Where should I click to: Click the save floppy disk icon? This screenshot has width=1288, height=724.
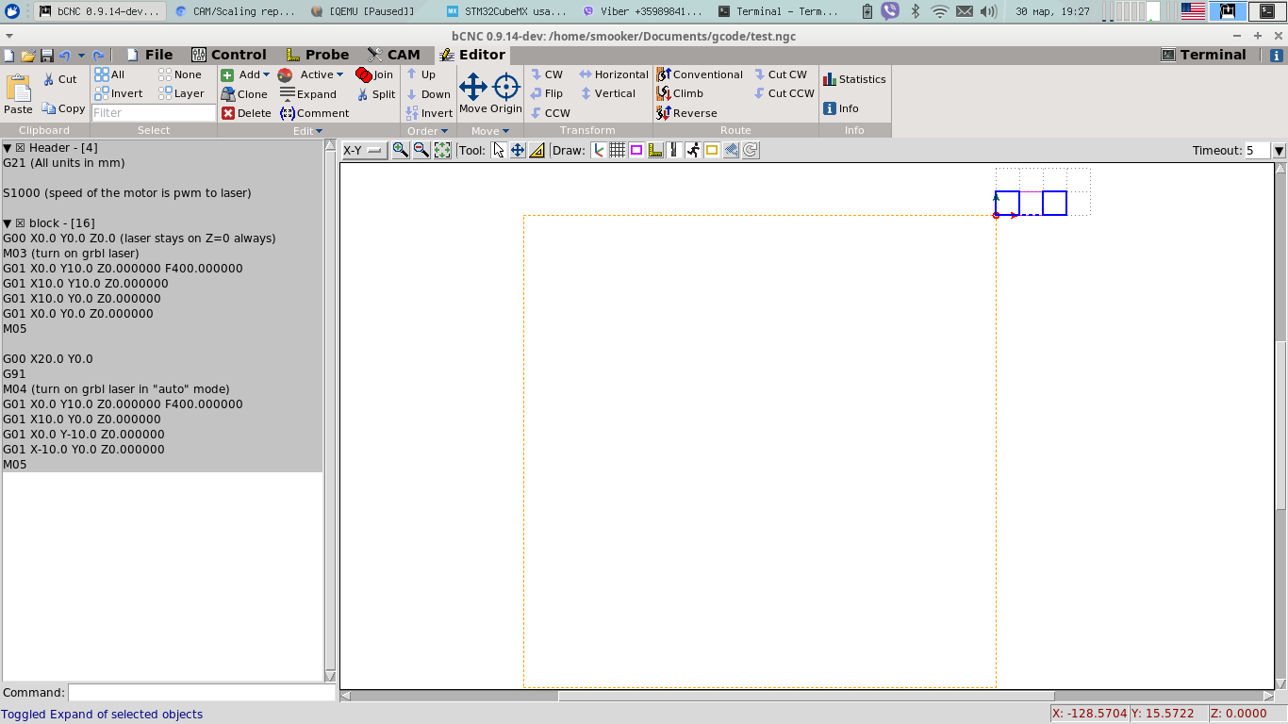(46, 56)
